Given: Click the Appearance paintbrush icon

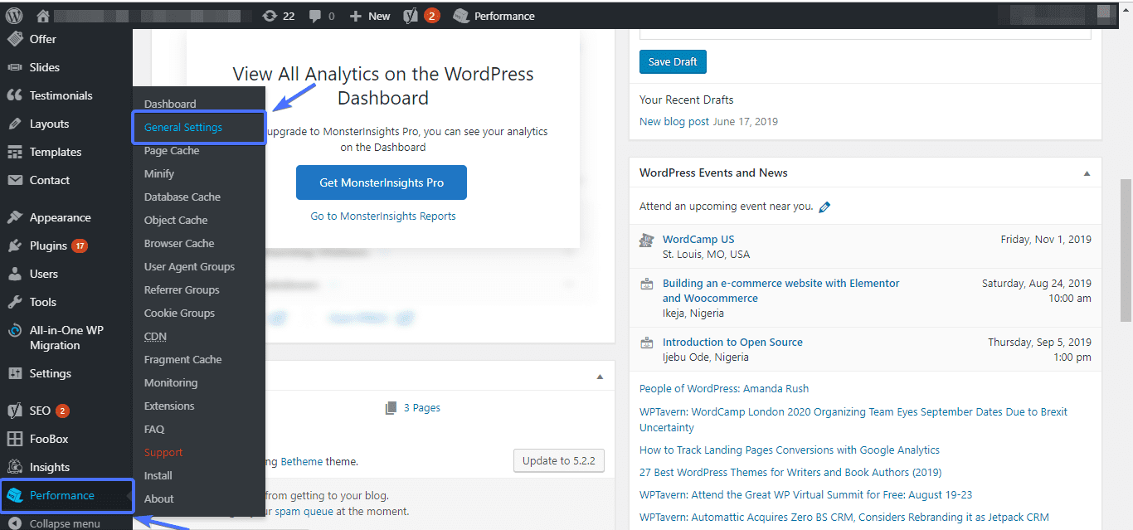Looking at the screenshot, I should click(14, 217).
